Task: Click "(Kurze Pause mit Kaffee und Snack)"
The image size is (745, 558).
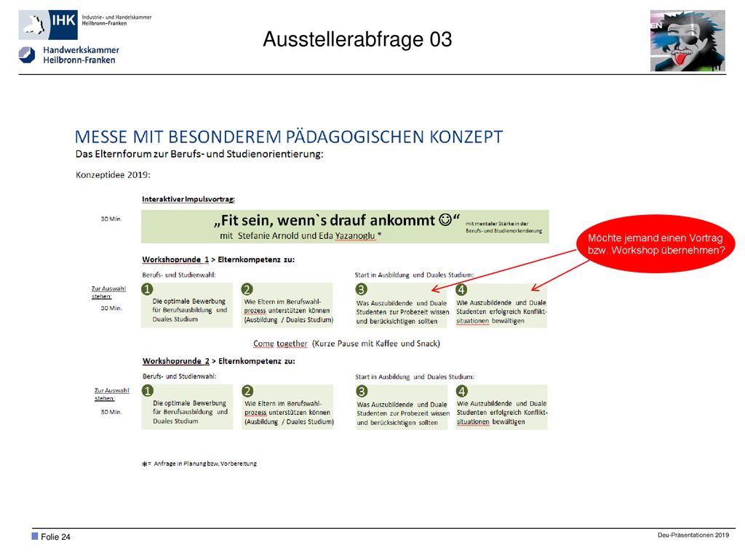Action: (x=376, y=344)
